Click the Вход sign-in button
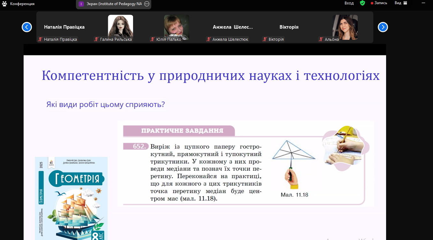433x240 pixels. pyautogui.click(x=349, y=3)
